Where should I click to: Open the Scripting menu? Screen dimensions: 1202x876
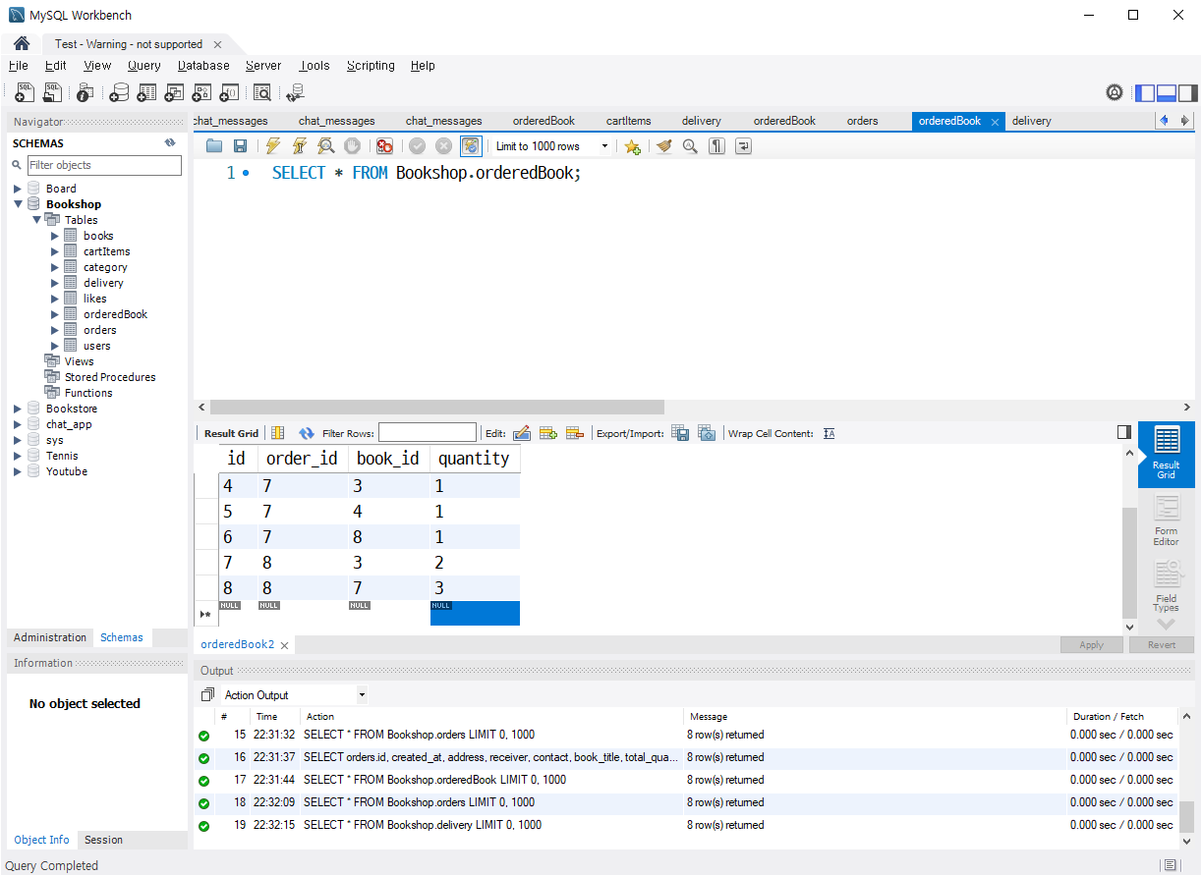[371, 66]
